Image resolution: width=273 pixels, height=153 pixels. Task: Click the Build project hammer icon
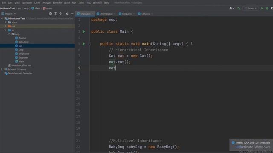(239, 8)
